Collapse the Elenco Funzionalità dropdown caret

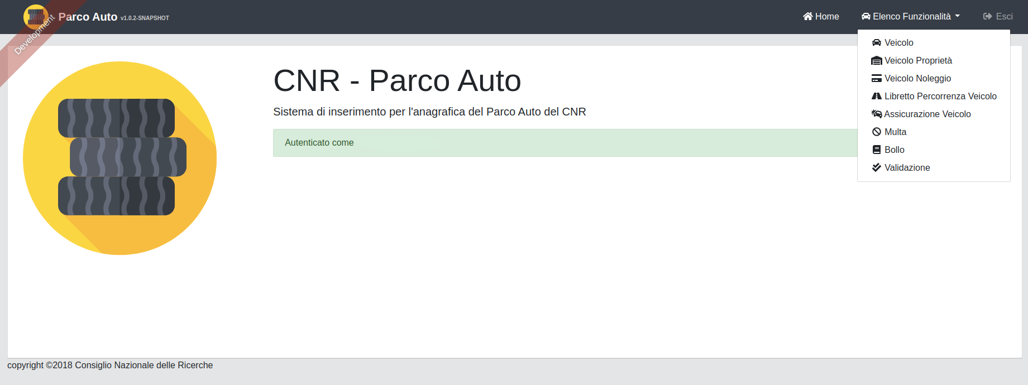[958, 16]
